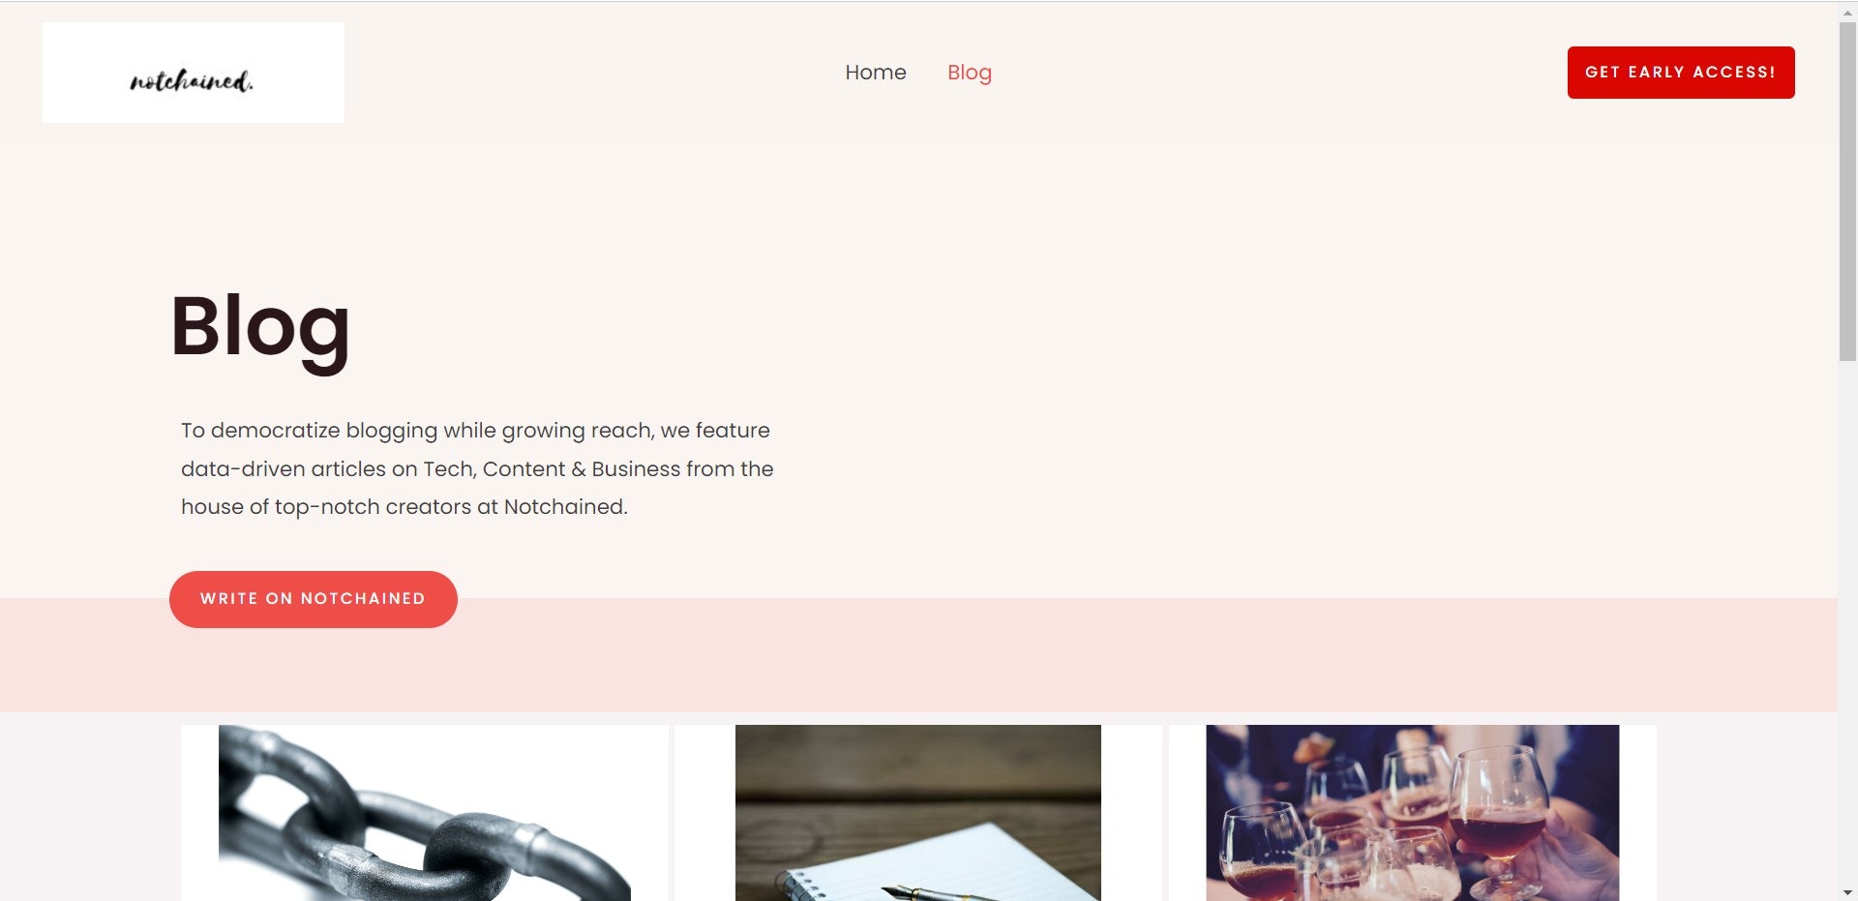Click the scroll down arrow
This screenshot has height=901, width=1858.
point(1847,892)
